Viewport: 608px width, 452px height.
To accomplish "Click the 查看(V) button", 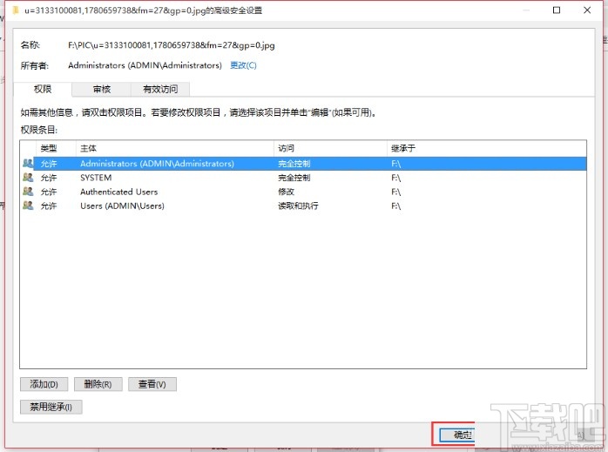I will [152, 384].
